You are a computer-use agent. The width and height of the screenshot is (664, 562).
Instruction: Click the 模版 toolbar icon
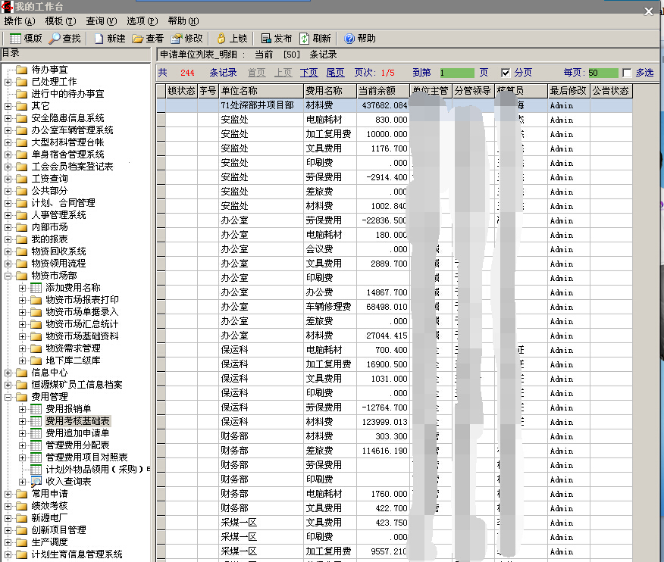coord(15,39)
